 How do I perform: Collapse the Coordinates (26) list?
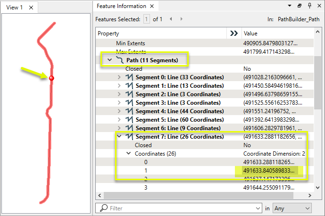(x=128, y=154)
